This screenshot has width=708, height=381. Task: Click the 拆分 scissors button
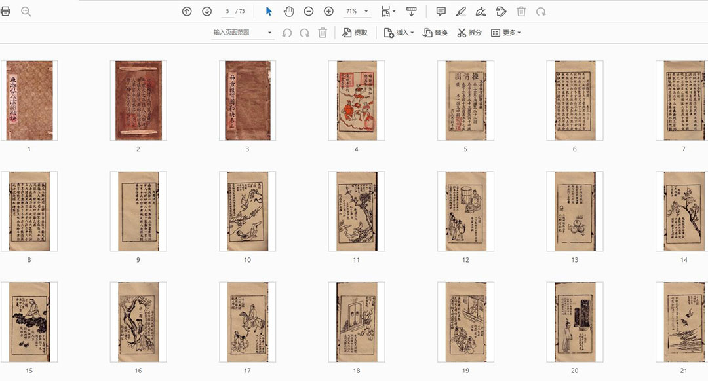click(x=469, y=33)
